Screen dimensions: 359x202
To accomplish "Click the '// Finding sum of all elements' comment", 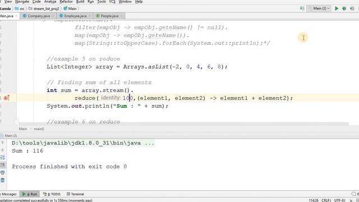I will click(99, 82).
